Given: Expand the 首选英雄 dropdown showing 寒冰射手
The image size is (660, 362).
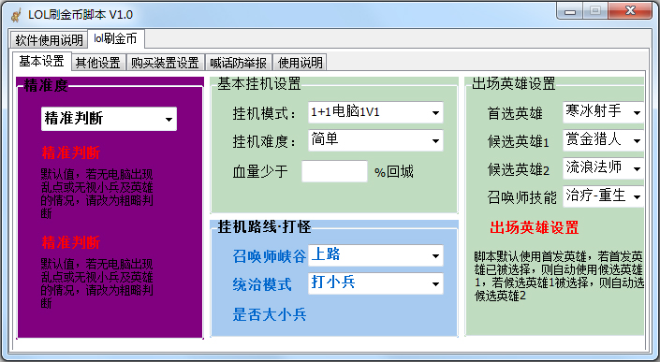Looking at the screenshot, I should 603,112.
